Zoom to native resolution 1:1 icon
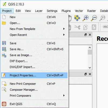This screenshot has height=108, width=108. pyautogui.click(x=102, y=18)
